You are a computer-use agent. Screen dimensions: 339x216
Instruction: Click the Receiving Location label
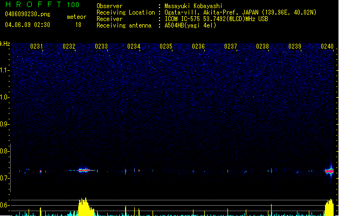126,12
